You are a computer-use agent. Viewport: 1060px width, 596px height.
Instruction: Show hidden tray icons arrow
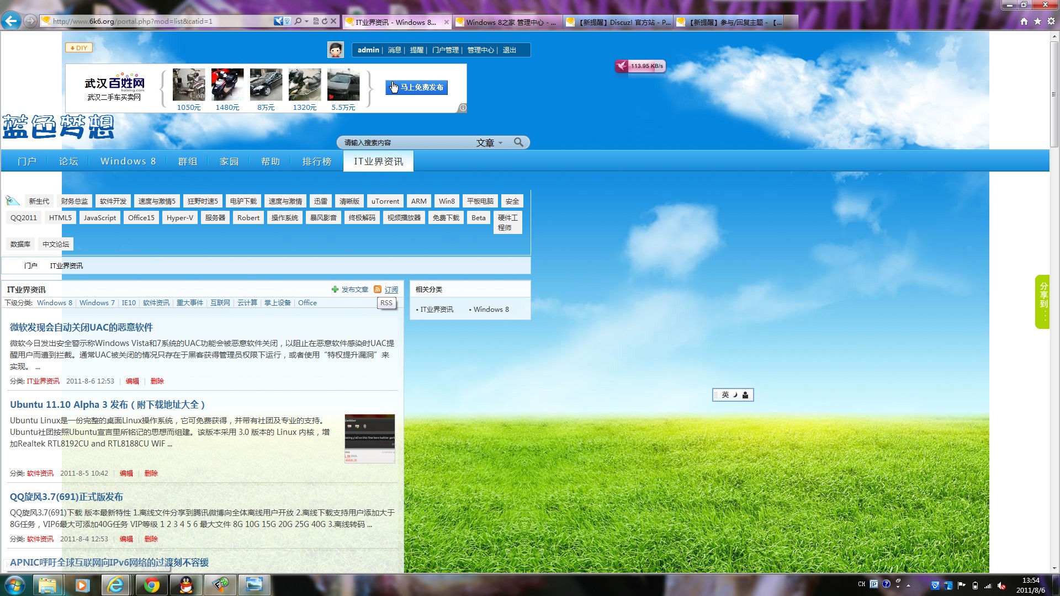click(908, 585)
